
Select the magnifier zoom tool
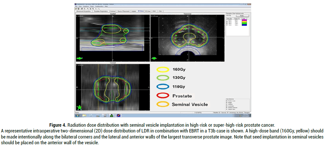coord(93,9)
